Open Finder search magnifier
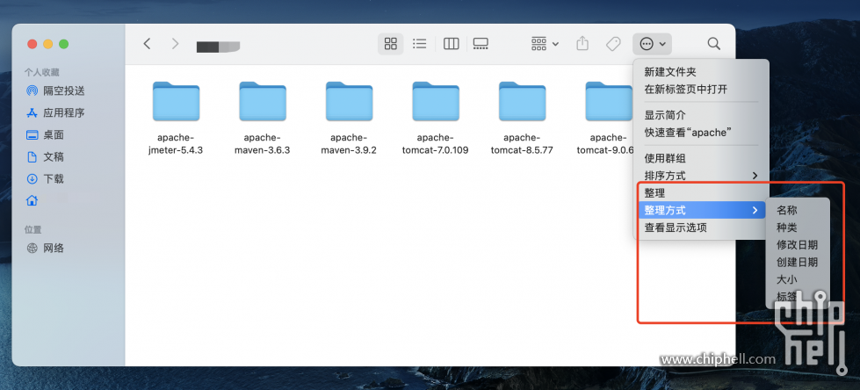 713,44
